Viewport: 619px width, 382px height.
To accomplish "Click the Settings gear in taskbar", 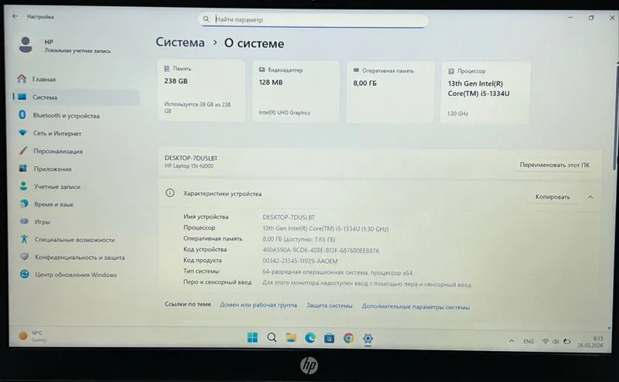I will point(368,339).
